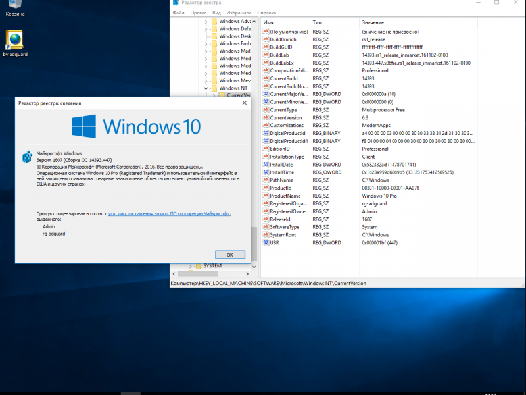
Task: Select the PathName value name
Action: 281,180
